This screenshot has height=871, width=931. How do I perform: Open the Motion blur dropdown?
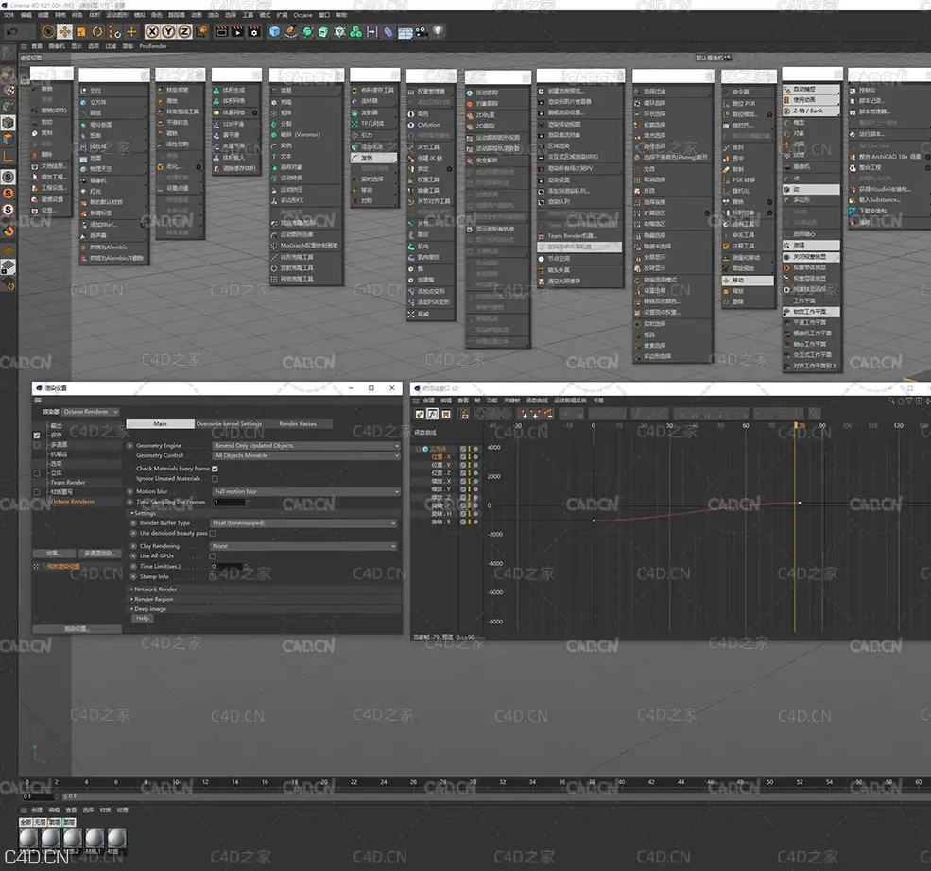(x=306, y=491)
